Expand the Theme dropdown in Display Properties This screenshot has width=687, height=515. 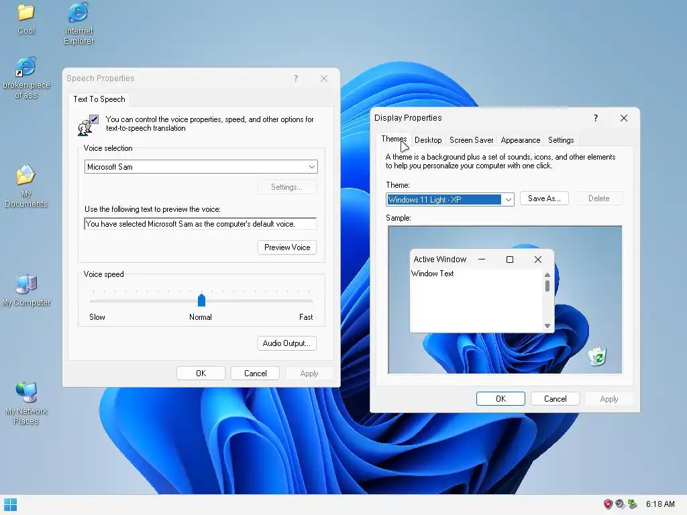coord(508,200)
